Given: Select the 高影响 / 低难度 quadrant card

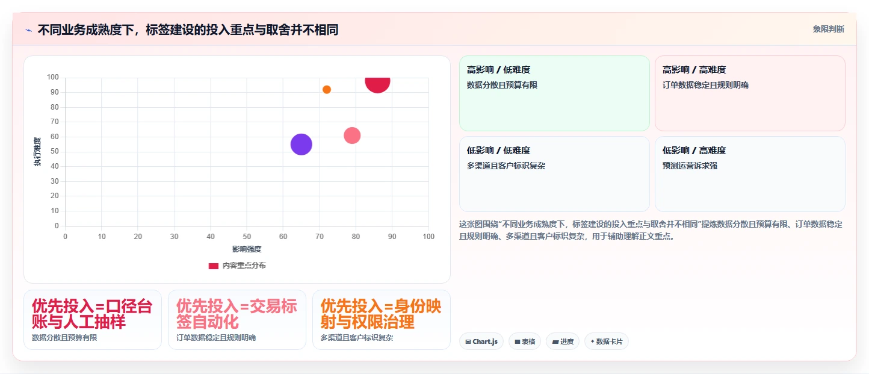Looking at the screenshot, I should tap(554, 93).
